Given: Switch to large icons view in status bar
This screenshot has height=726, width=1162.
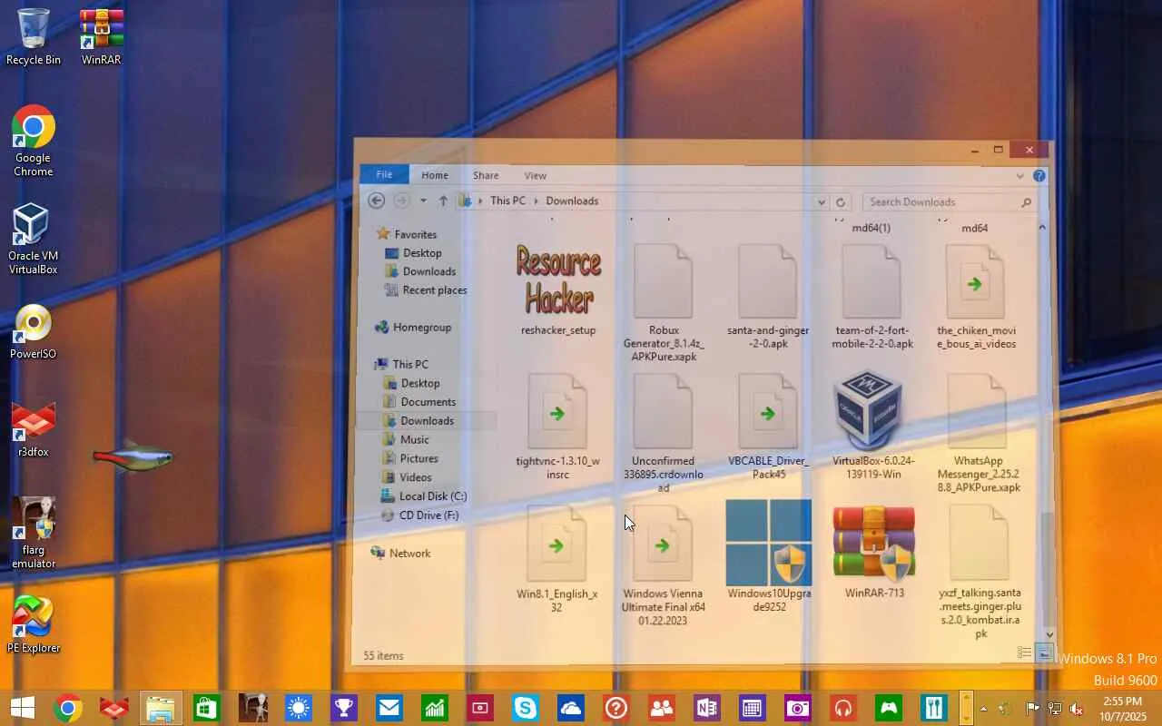Looking at the screenshot, I should coord(1044,653).
